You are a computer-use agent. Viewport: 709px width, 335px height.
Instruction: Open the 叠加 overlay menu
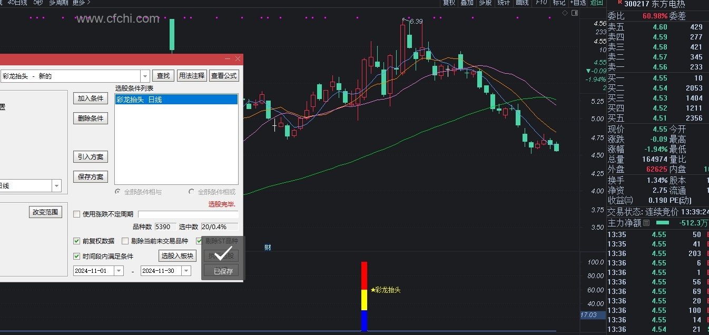point(467,3)
